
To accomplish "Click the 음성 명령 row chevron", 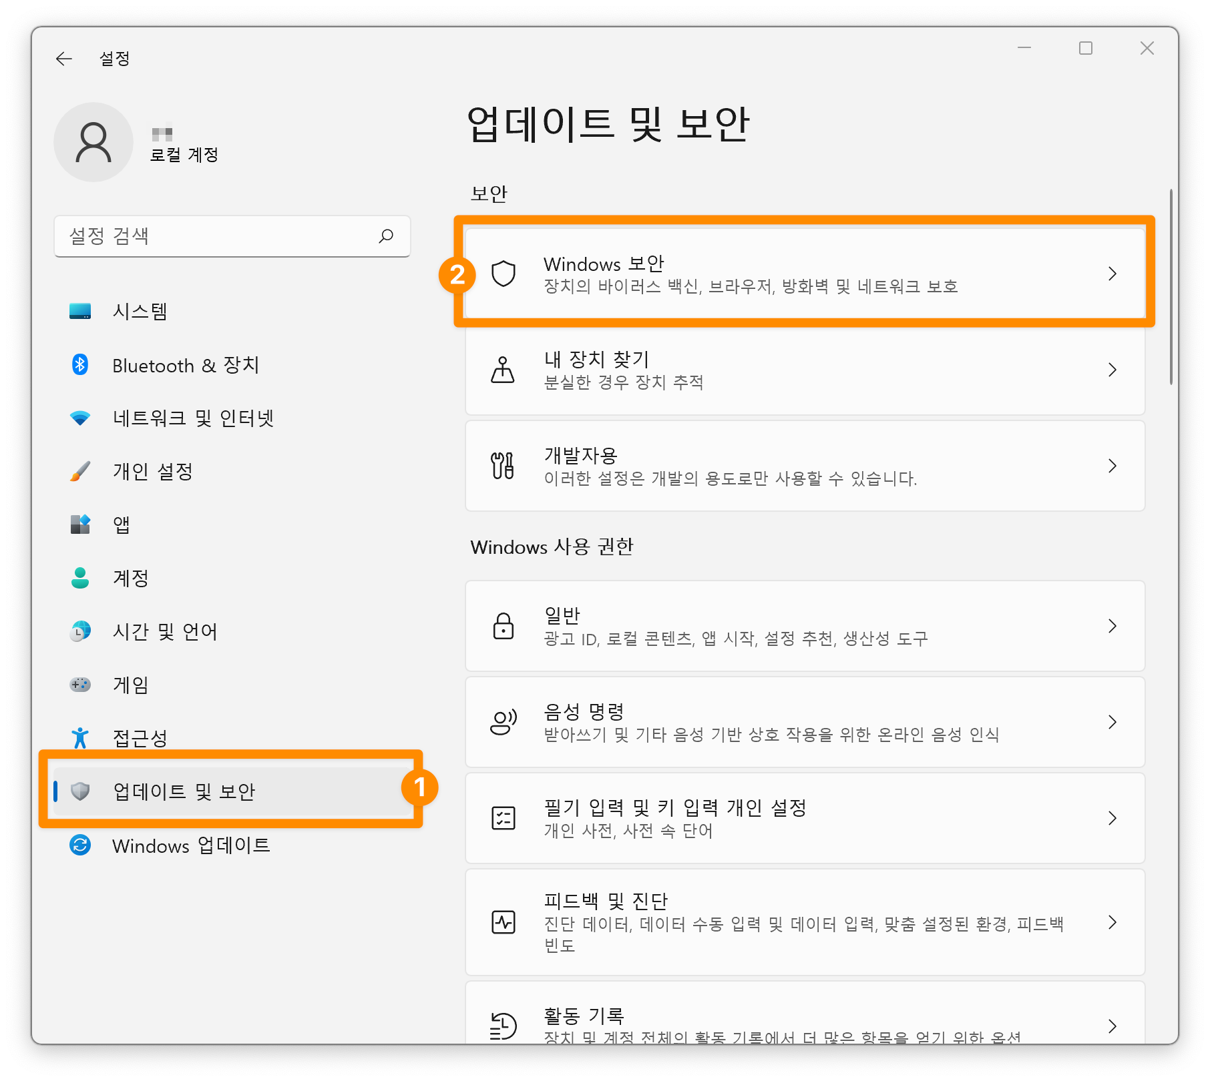I will pos(1113,722).
